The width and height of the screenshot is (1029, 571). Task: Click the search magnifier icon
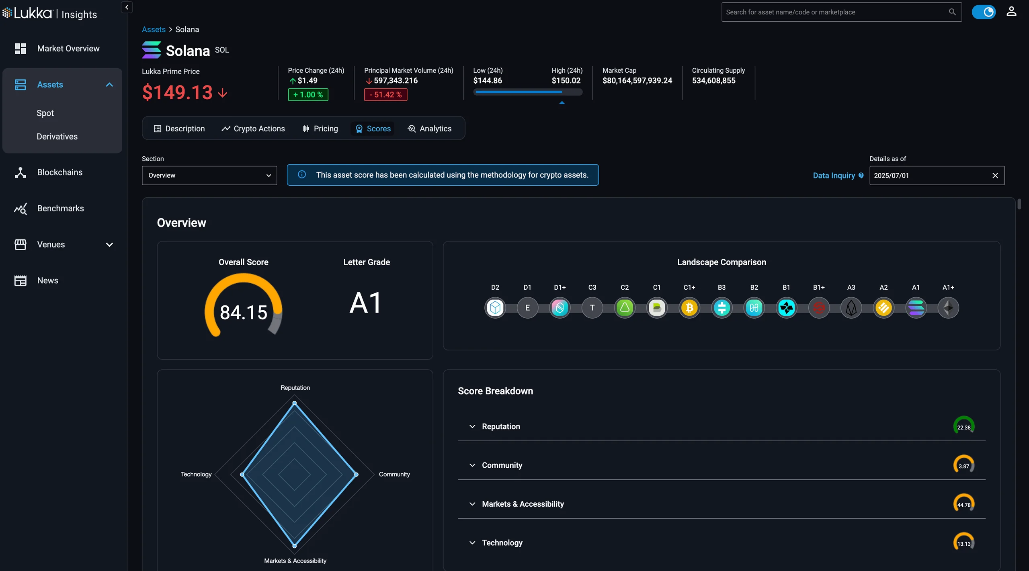(952, 12)
